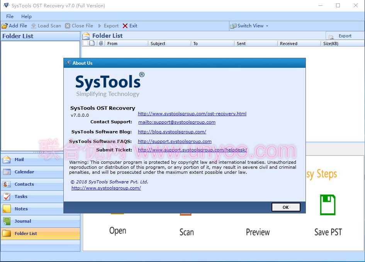Click the Export icon at top right panel
365x262 pixels.
pyautogui.click(x=331, y=37)
